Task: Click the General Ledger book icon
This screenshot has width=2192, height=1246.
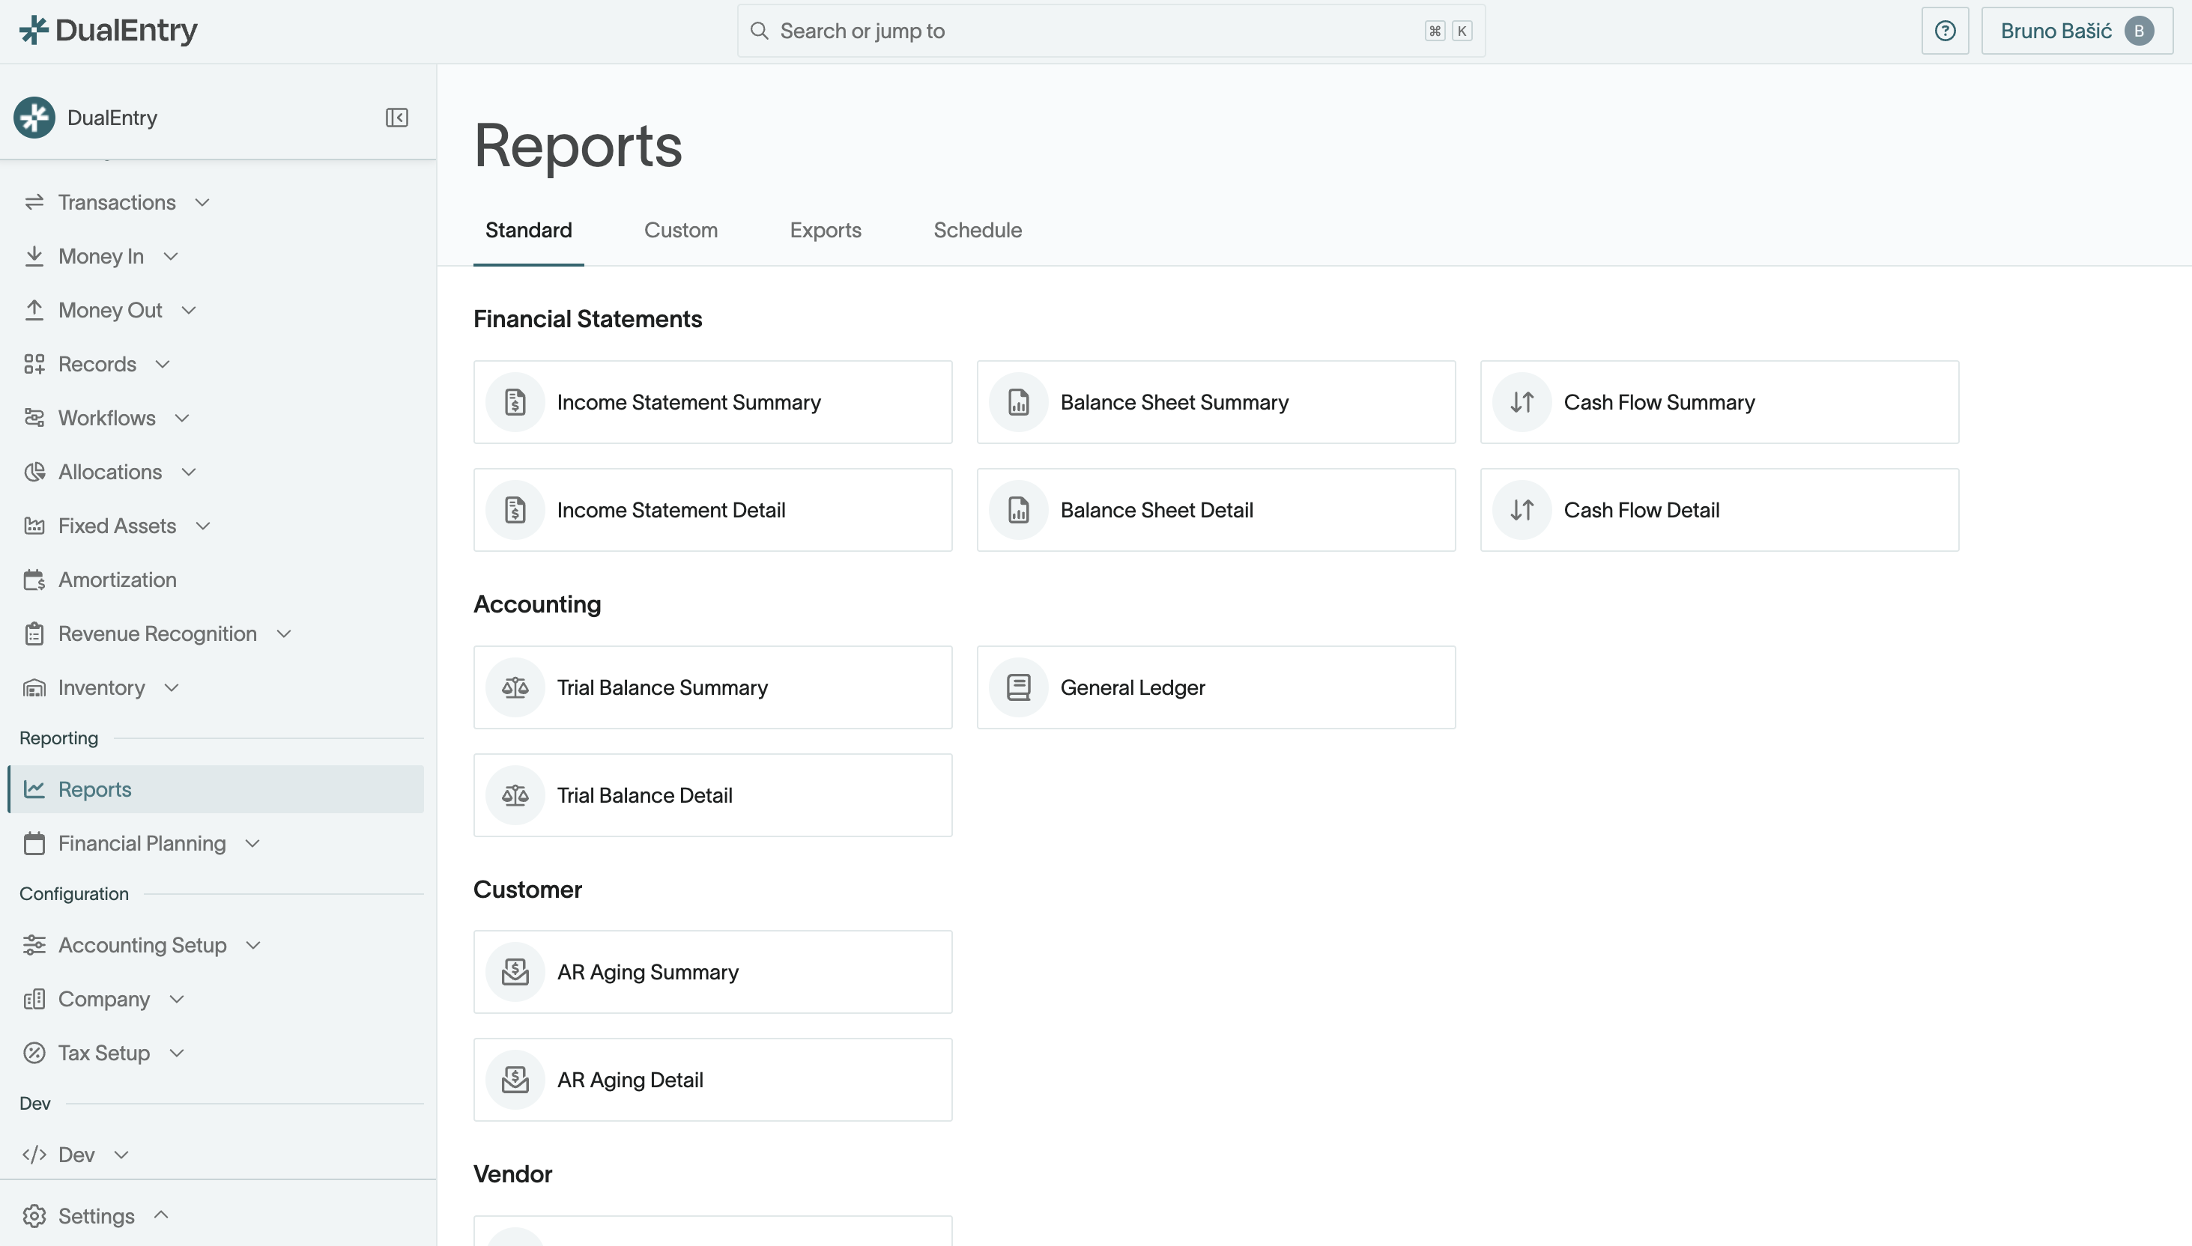Action: pos(1017,687)
